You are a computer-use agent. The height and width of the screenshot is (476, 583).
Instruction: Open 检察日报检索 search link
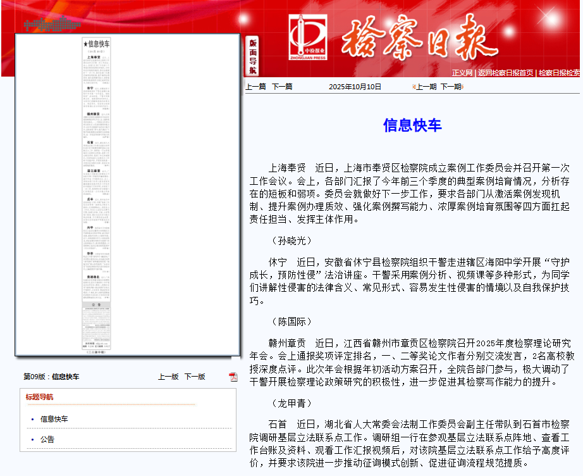click(x=560, y=73)
